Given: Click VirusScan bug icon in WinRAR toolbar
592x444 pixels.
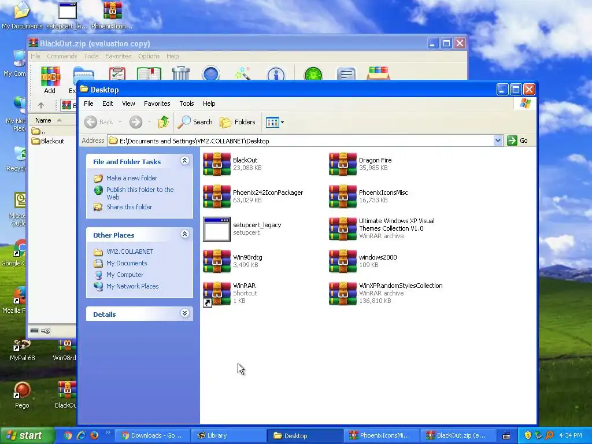Looking at the screenshot, I should coord(313,73).
